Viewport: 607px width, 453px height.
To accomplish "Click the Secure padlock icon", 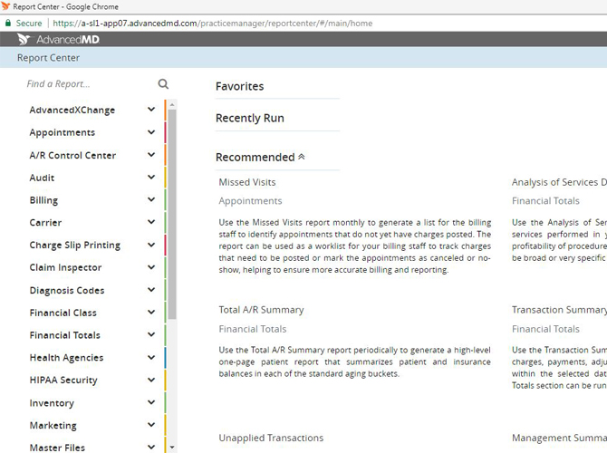I will 8,23.
